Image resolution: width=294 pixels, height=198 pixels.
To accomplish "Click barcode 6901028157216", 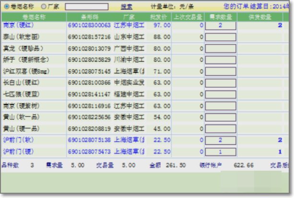I will click(x=89, y=37).
